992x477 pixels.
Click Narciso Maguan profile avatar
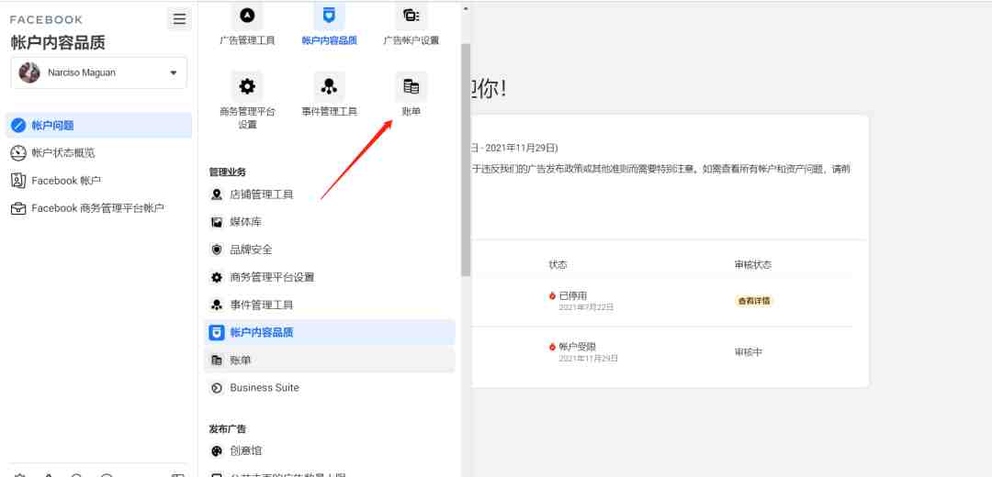[x=29, y=72]
